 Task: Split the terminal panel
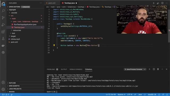[x=154, y=69]
